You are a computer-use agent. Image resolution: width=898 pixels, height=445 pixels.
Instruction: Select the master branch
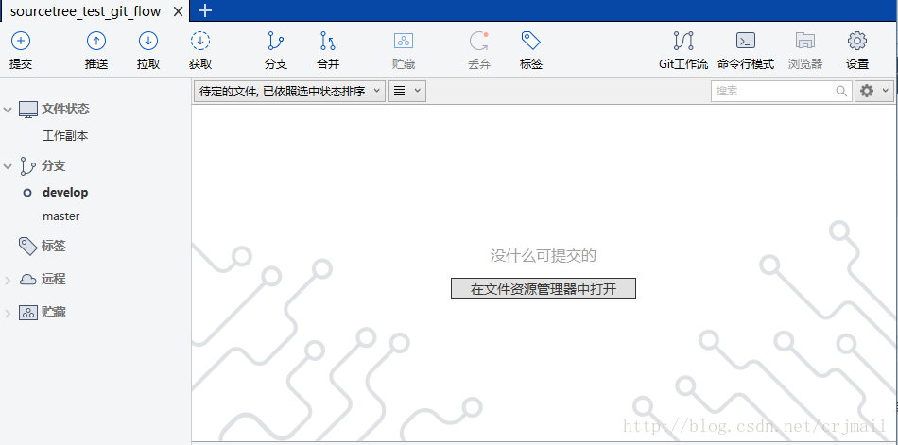[x=61, y=216]
